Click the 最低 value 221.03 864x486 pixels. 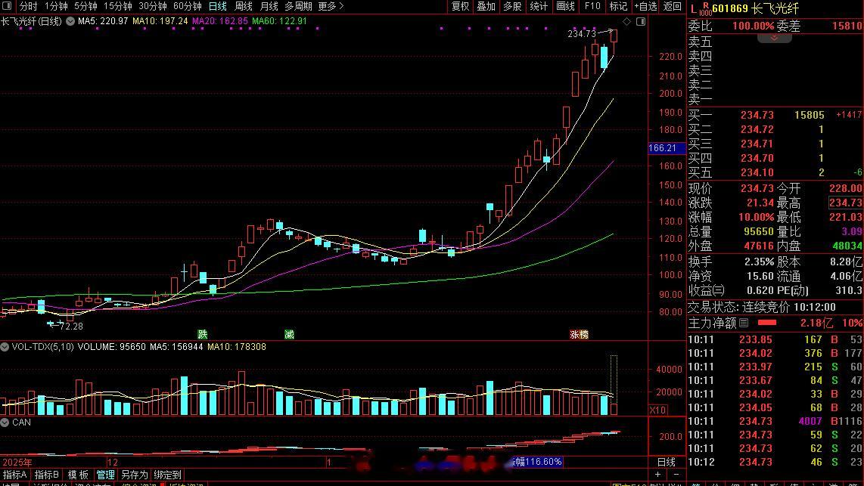[845, 217]
